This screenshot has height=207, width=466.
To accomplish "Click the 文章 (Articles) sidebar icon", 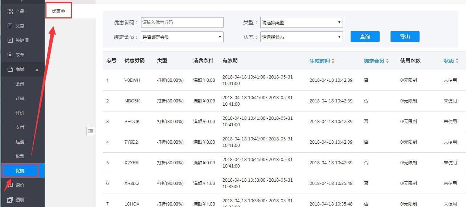I will pyautogui.click(x=10, y=26).
